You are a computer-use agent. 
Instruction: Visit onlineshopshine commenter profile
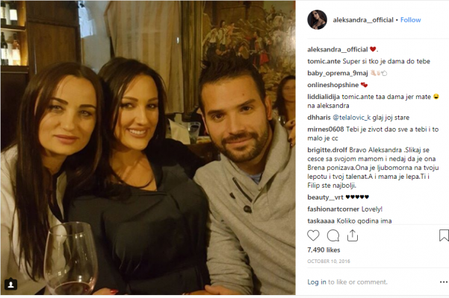pyautogui.click(x=332, y=85)
